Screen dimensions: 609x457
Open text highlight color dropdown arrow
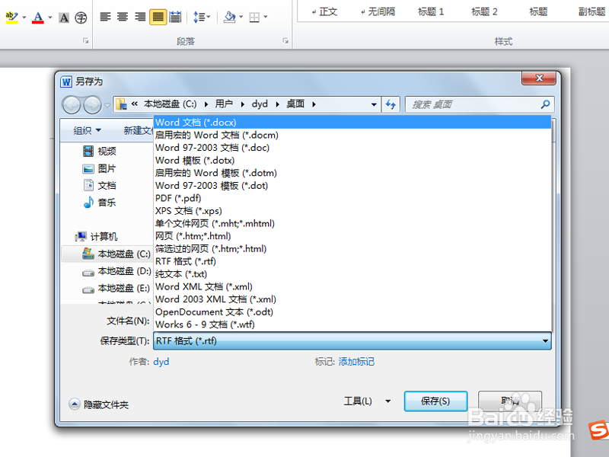(x=24, y=18)
